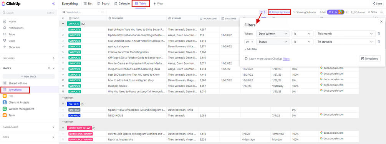The height and width of the screenshot is (144, 386).
Task: Open the Team space
Action: (x=12, y=115)
